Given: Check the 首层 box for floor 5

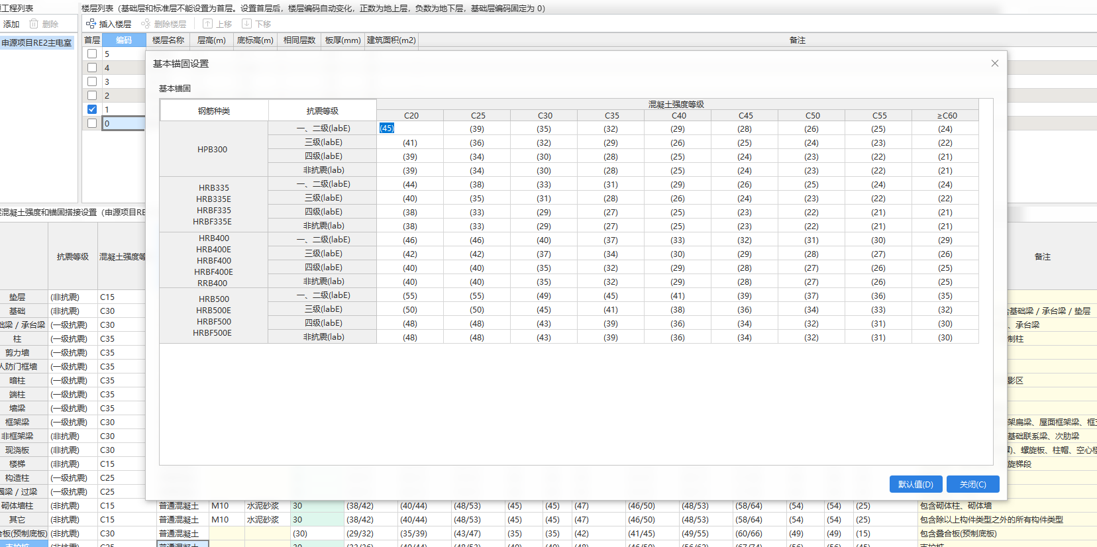Looking at the screenshot, I should point(92,54).
